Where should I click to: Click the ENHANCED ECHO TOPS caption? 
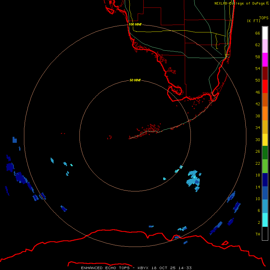coord(105,268)
